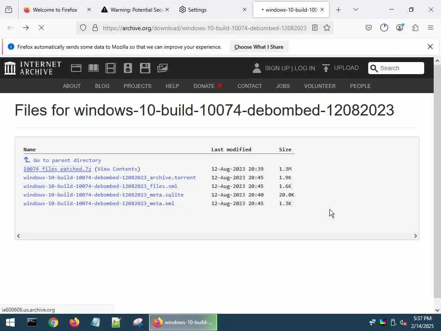Open Internet Archive audio speaker icon

click(x=127, y=68)
